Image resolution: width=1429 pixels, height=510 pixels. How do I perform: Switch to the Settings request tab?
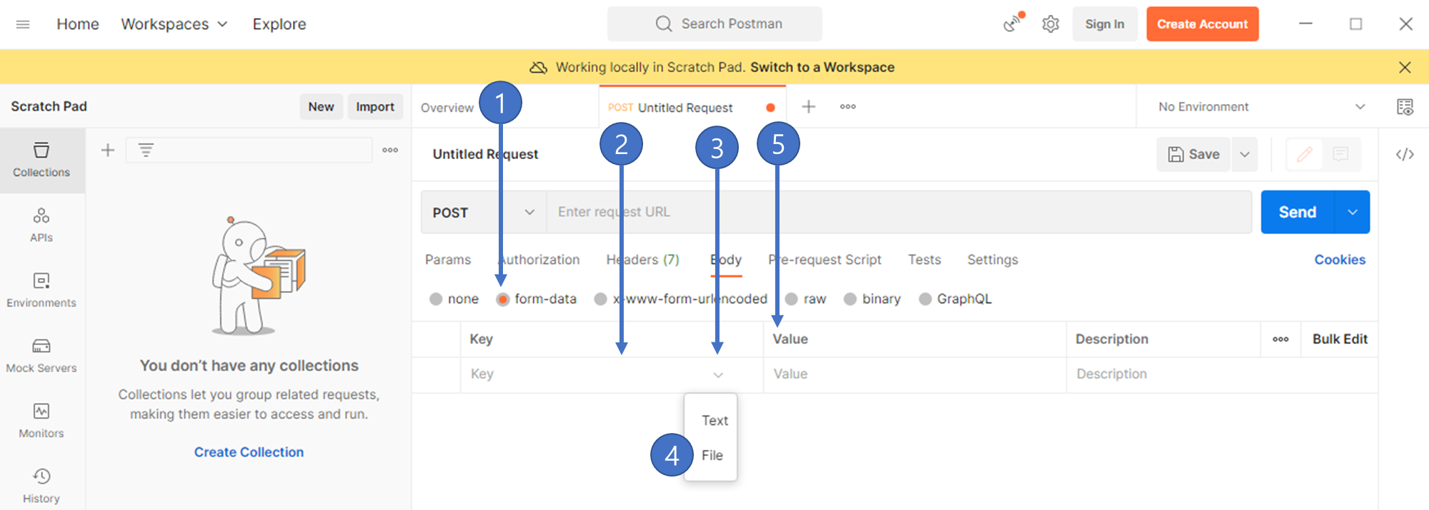point(992,260)
